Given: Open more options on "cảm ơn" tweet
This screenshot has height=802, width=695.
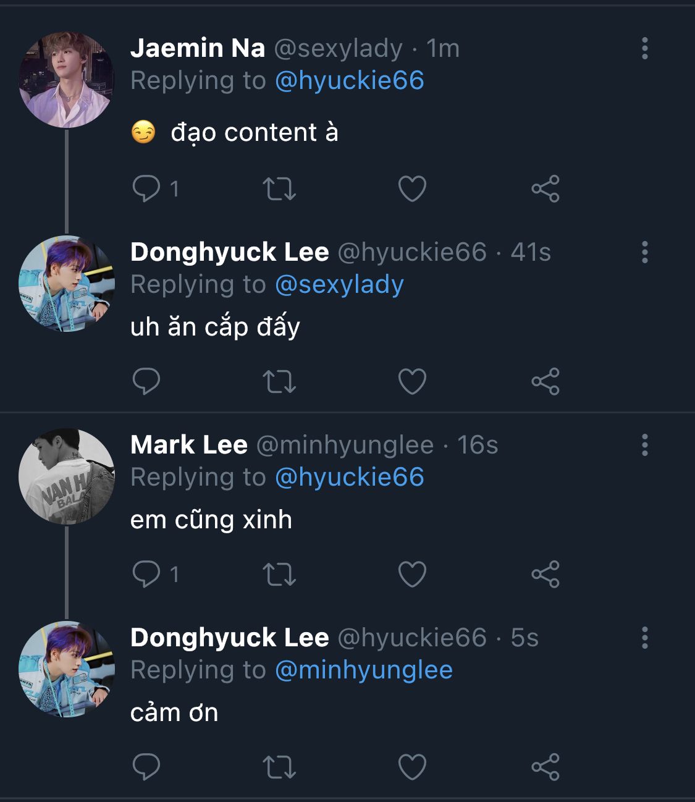Looking at the screenshot, I should click(x=645, y=638).
